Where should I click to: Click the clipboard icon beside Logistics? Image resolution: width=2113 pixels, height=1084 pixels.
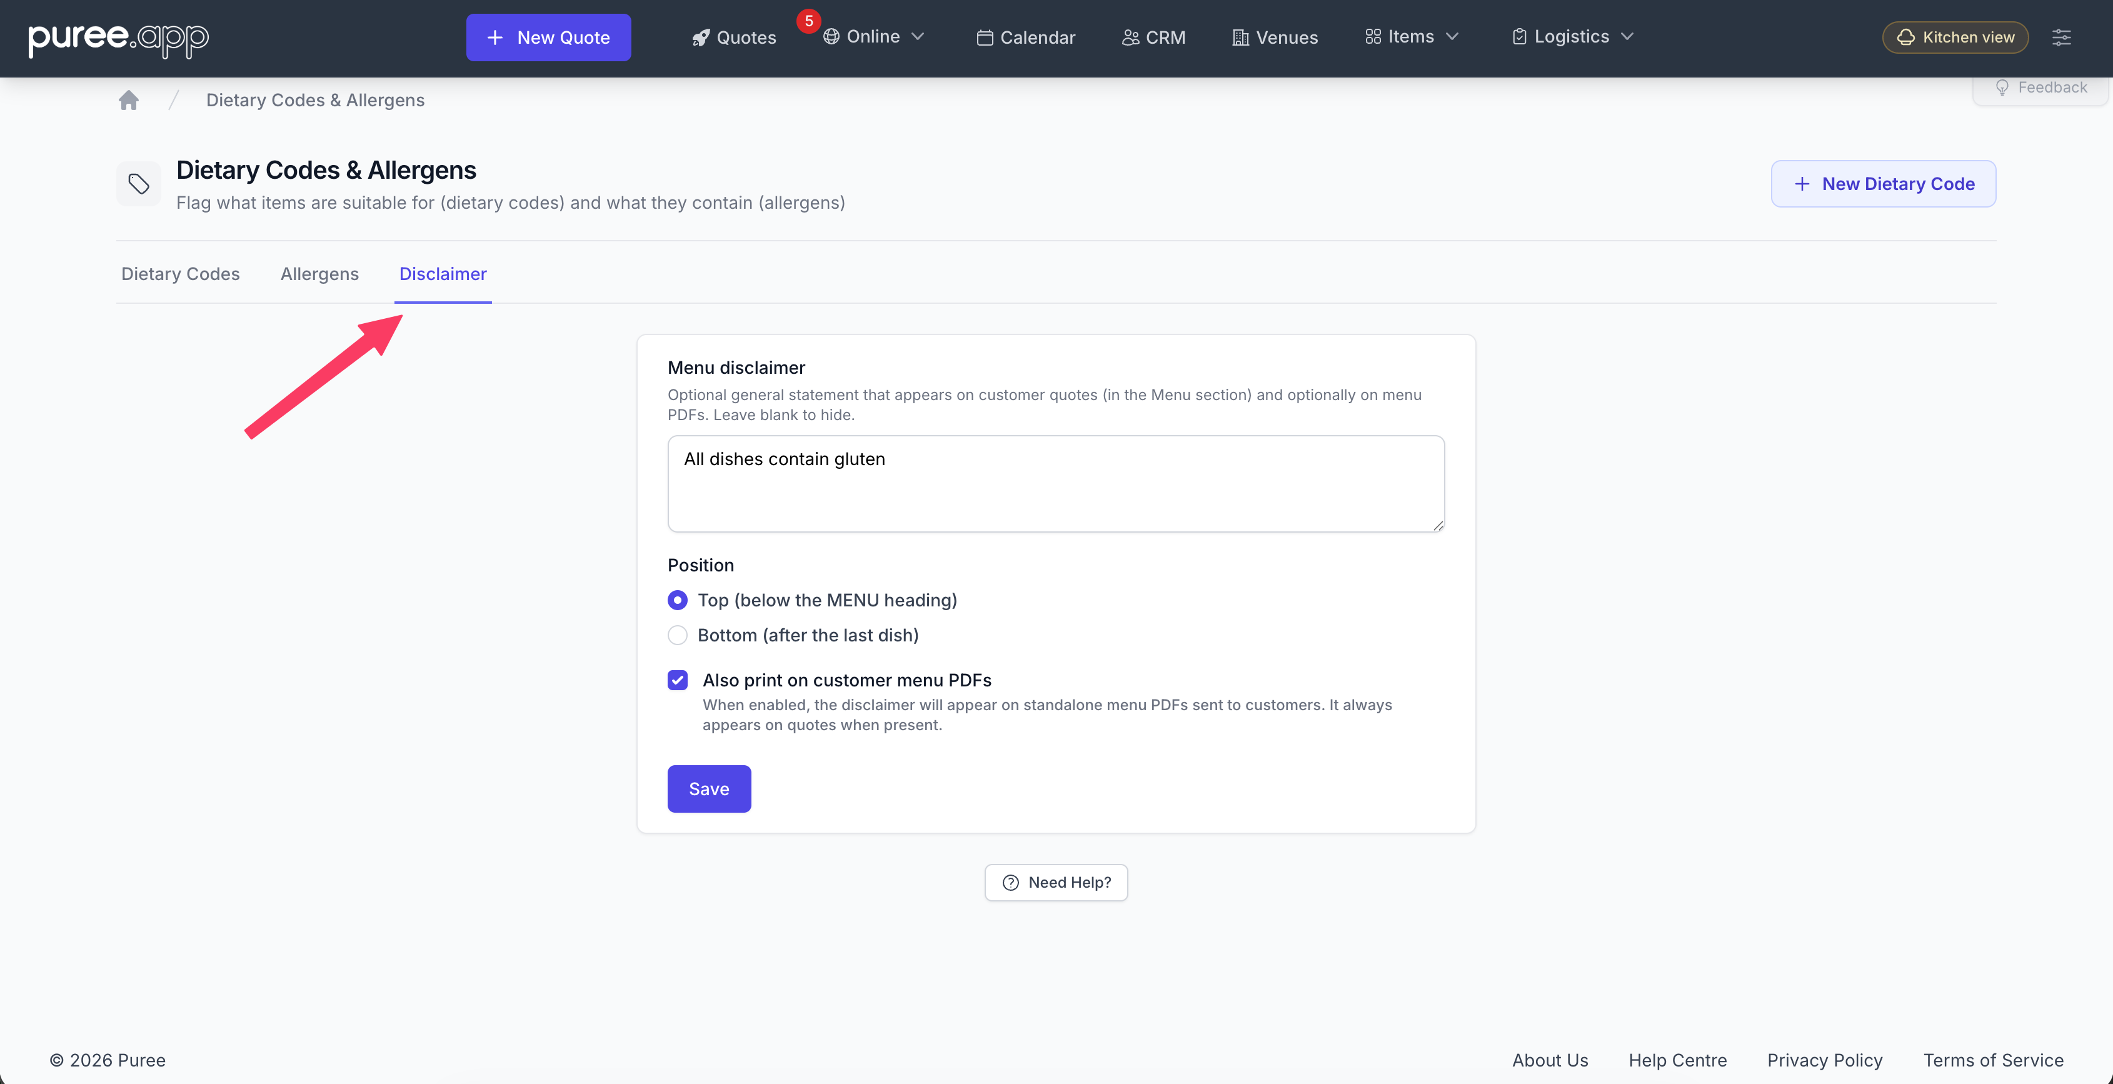(1519, 37)
